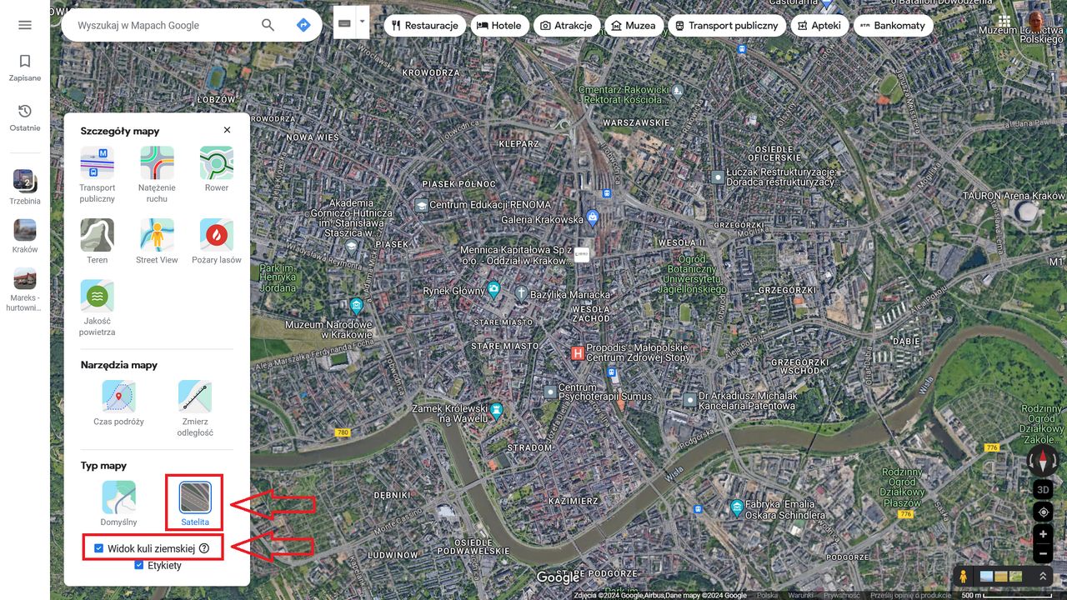Zoom in with the plus button
The image size is (1067, 600).
[x=1043, y=534]
